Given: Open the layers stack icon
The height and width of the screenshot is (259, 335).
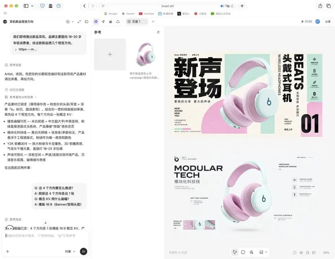Looking at the screenshot, I should tap(301, 252).
